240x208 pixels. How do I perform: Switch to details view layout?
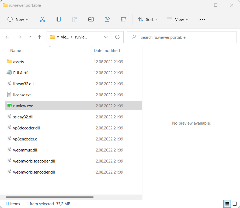227,204
